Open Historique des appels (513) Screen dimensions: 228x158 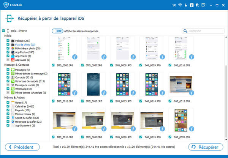pyautogui.click(x=30, y=81)
